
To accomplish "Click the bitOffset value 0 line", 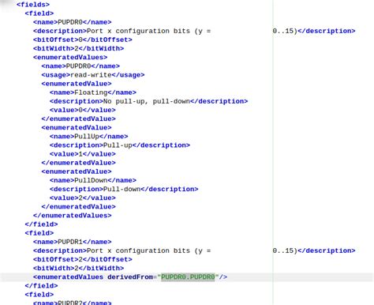I will coord(83,40).
